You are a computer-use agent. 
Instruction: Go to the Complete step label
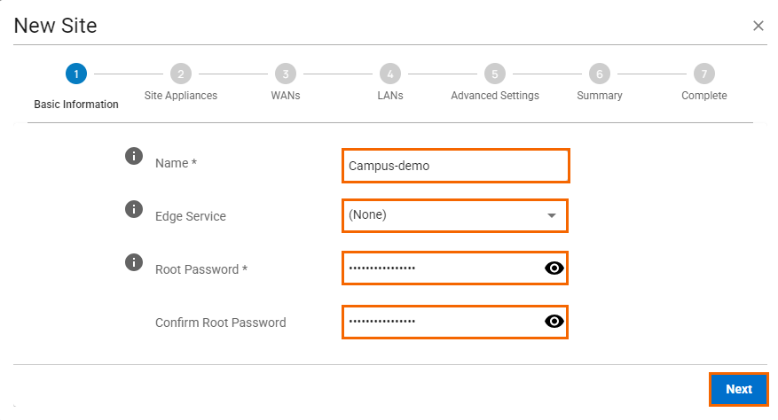pos(704,96)
